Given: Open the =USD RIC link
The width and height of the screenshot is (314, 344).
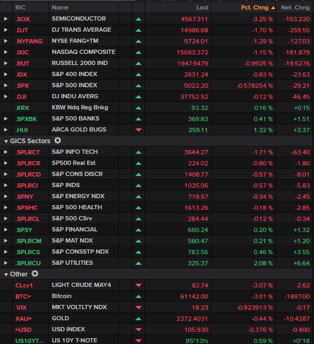Looking at the screenshot, I should click(23, 330).
